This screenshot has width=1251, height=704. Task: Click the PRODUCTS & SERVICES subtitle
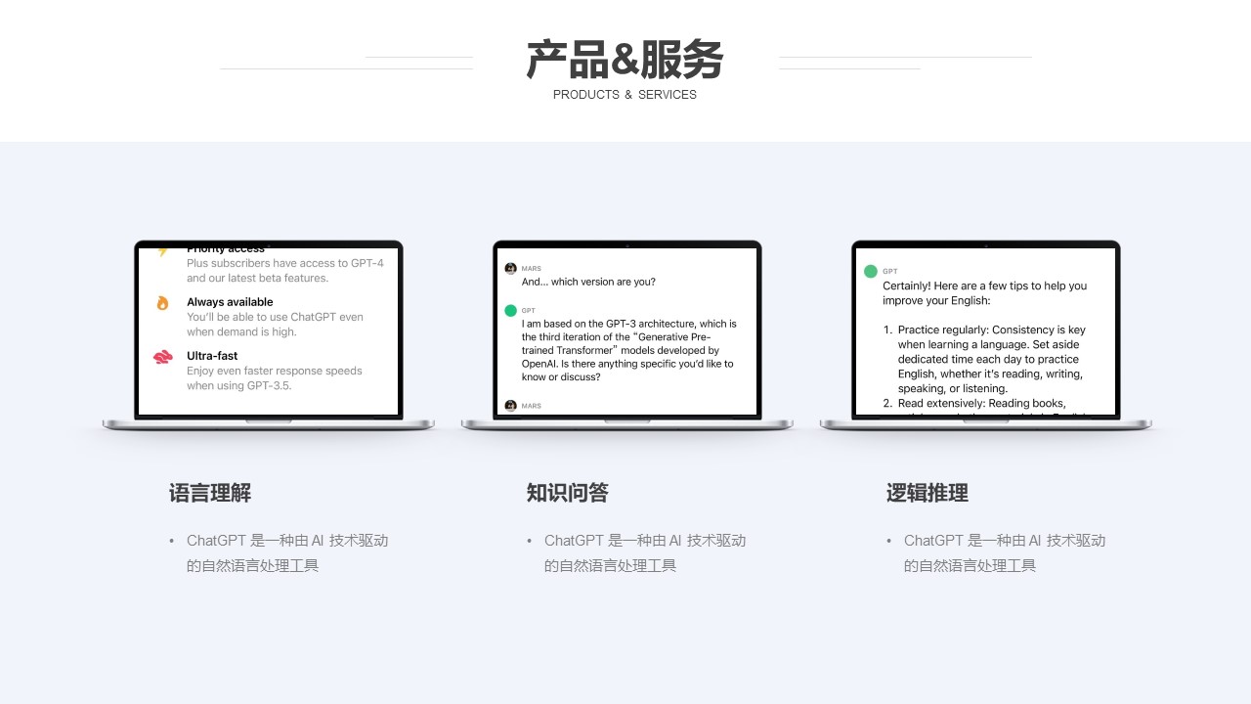625,95
